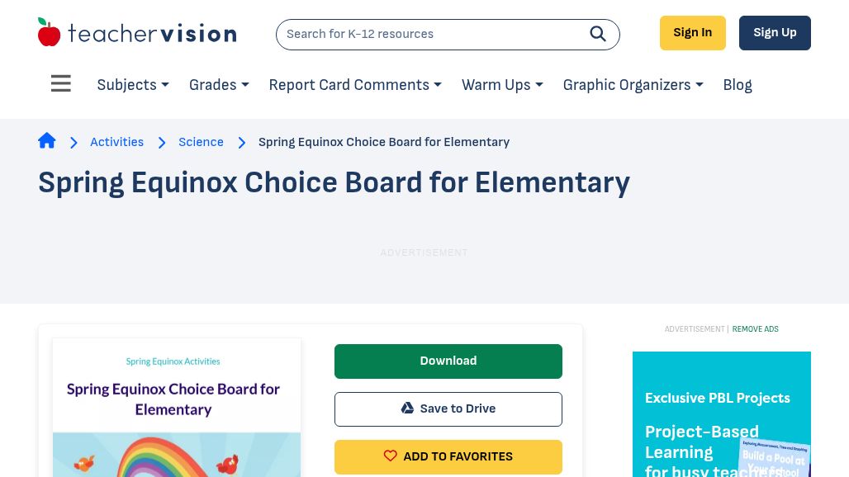Image resolution: width=849 pixels, height=477 pixels.
Task: Expand the Subjects dropdown menu
Action: click(x=133, y=85)
